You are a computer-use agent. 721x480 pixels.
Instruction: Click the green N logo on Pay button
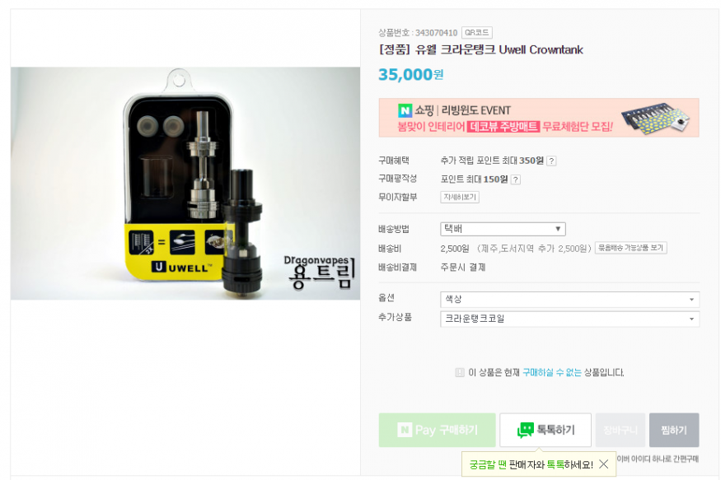(405, 430)
